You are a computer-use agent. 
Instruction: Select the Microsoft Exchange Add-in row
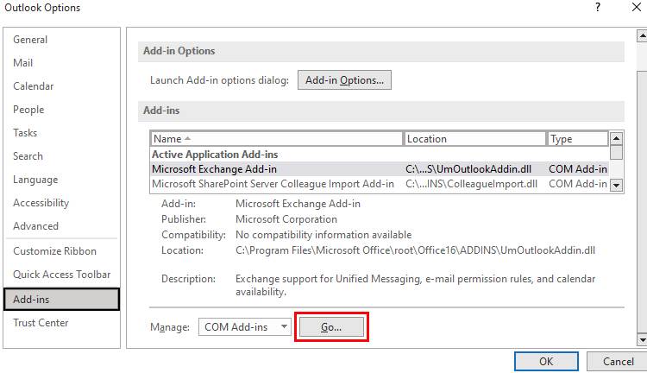coord(380,169)
